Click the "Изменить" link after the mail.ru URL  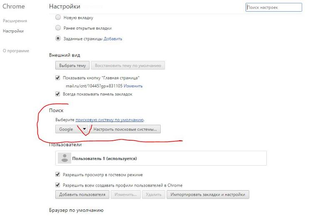point(133,86)
